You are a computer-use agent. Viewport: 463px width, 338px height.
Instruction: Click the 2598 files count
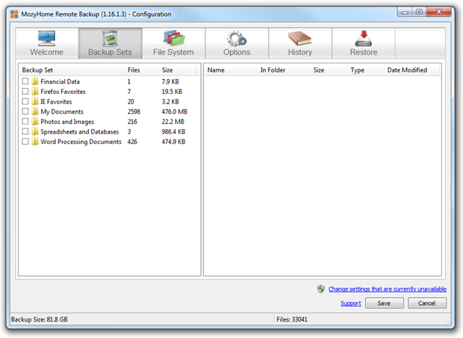[134, 112]
